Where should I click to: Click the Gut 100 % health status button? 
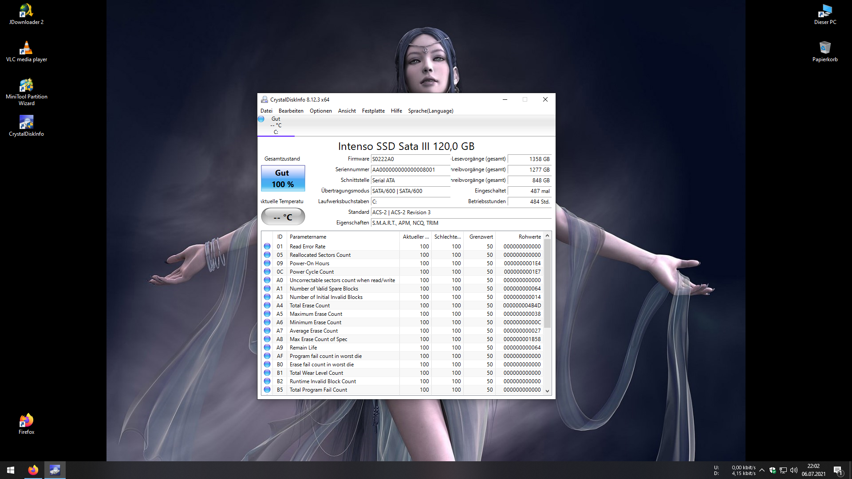click(283, 178)
